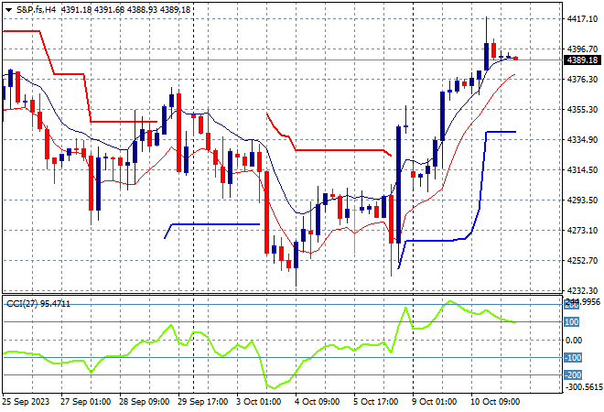Click the CCI -100 level label
Image resolution: width=604 pixels, height=412 pixels.
pyautogui.click(x=573, y=358)
